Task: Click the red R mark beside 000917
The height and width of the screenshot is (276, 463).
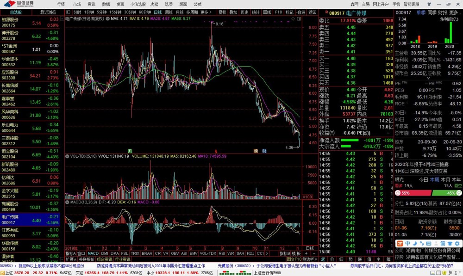Action: (326, 12)
